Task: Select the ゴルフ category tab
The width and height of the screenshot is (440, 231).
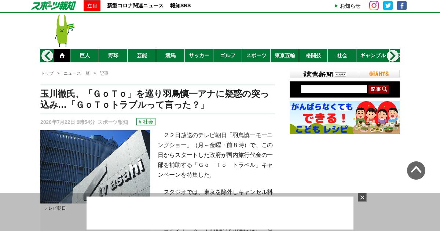Action: (228, 55)
